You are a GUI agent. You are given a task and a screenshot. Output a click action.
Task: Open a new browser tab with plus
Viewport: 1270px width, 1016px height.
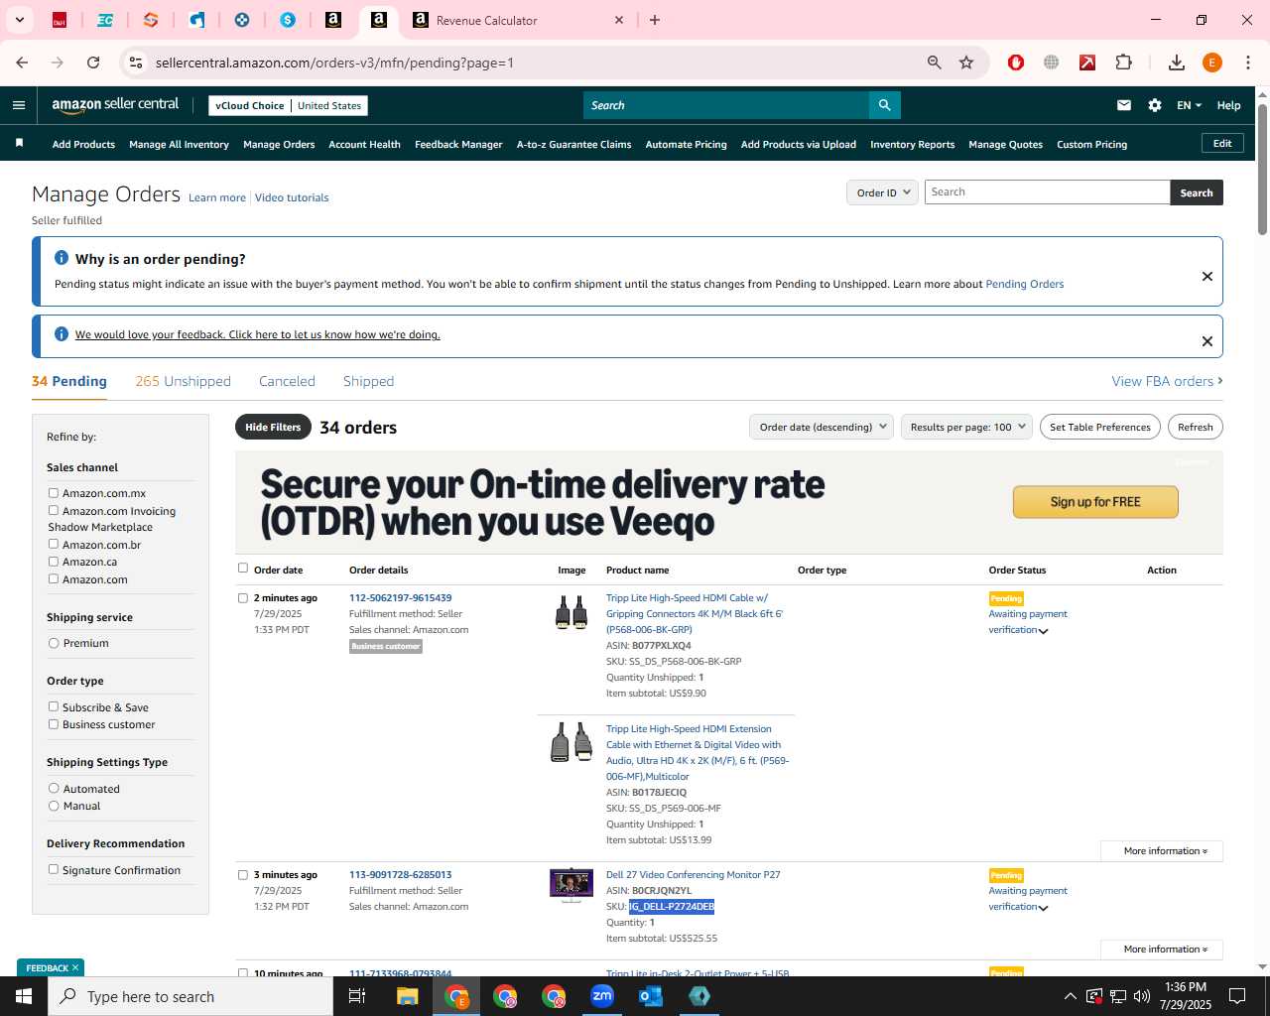point(655,20)
